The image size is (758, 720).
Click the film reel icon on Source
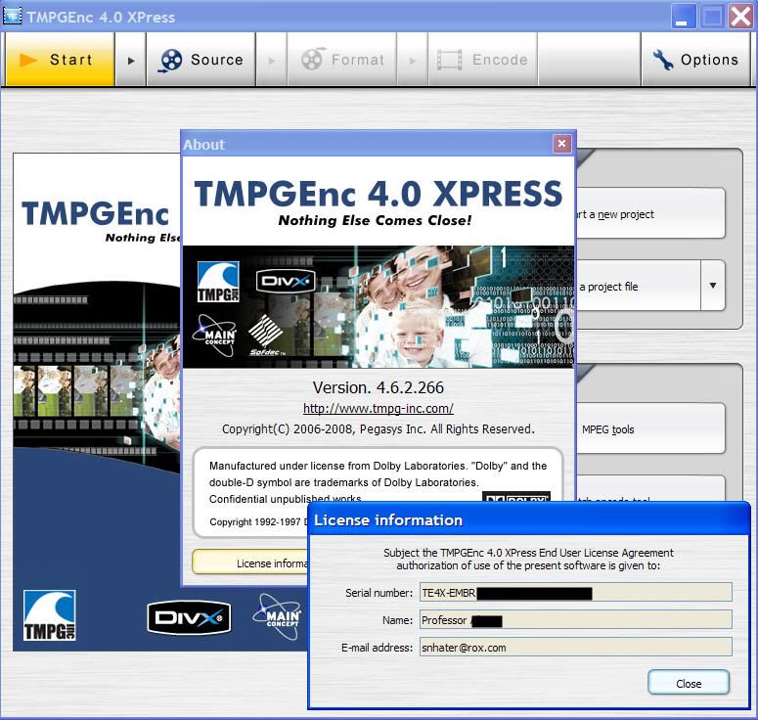170,61
